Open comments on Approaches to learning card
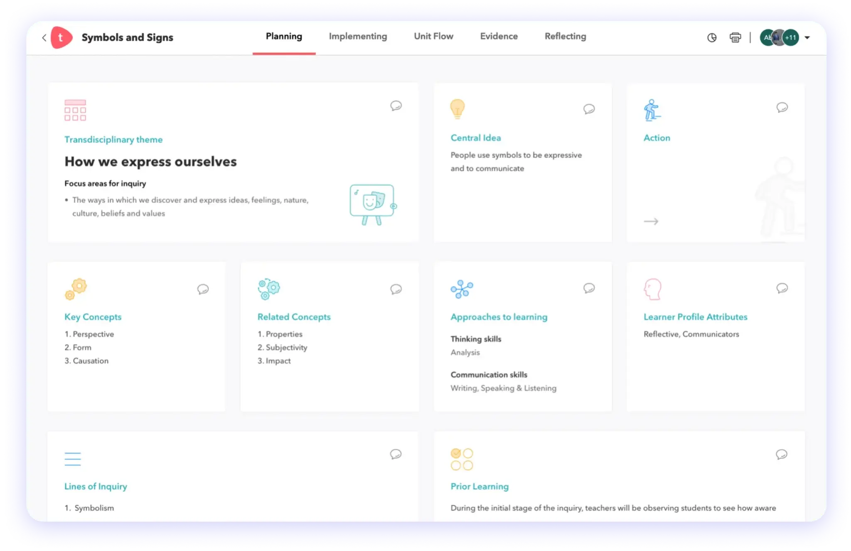Screen dimensions: 851x551 tap(589, 288)
